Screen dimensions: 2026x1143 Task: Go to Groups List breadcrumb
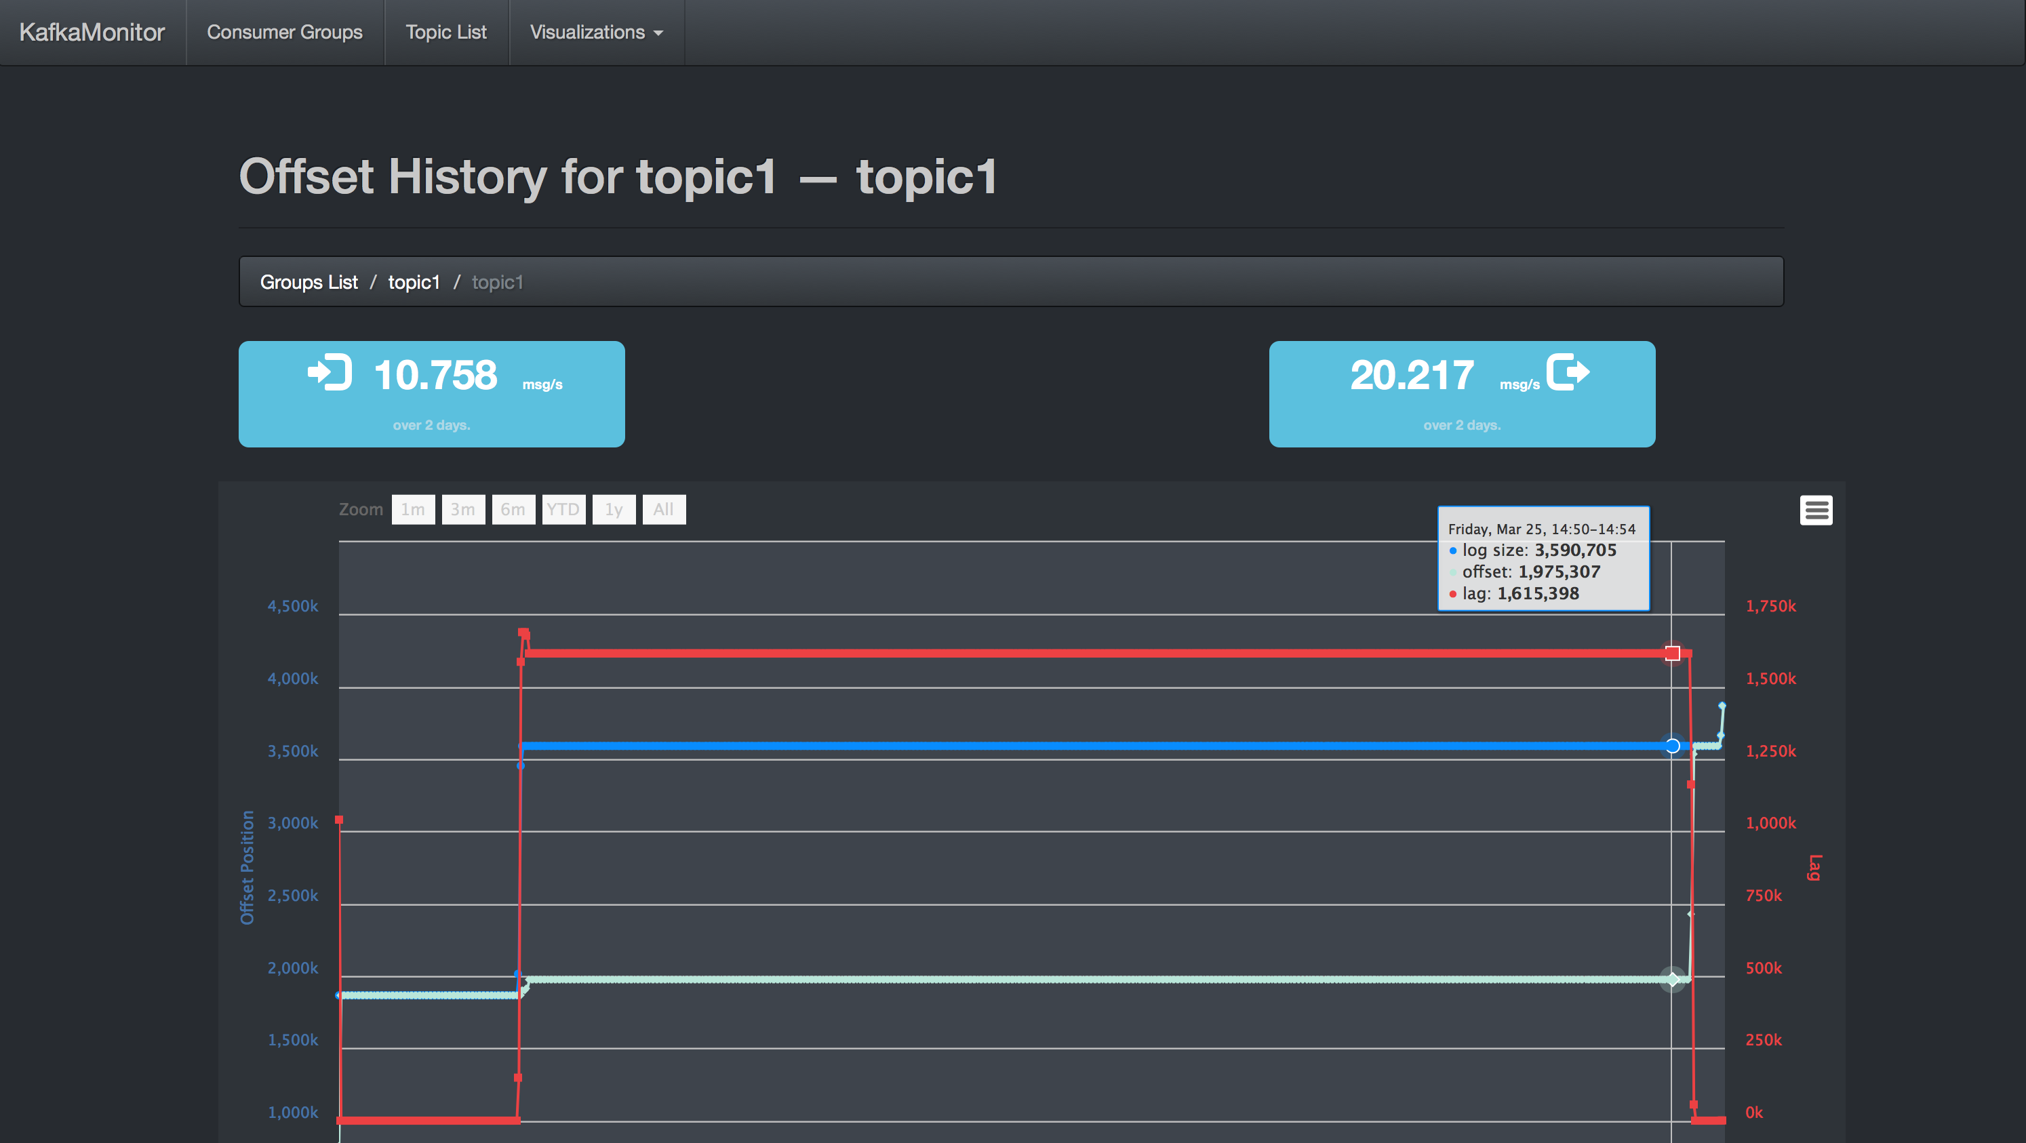click(309, 282)
